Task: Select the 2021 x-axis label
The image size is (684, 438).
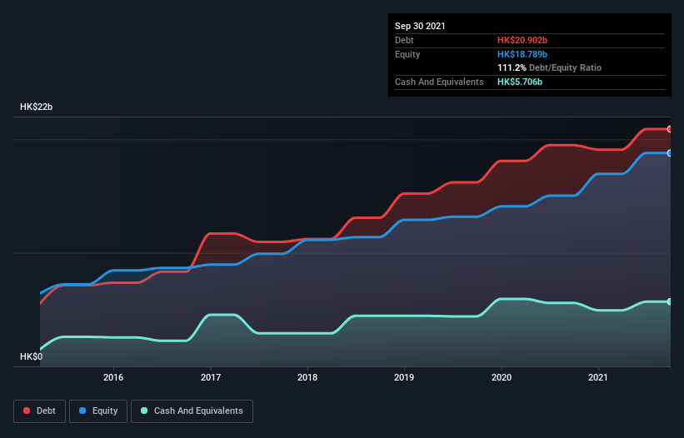Action: point(598,377)
